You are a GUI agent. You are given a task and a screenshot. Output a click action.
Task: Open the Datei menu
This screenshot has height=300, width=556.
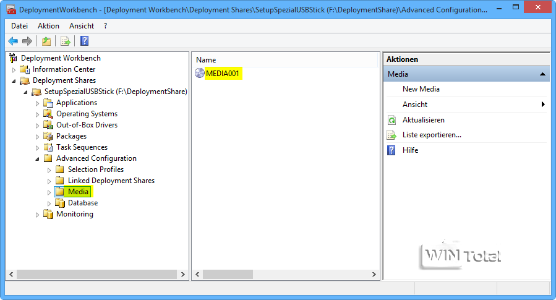[20, 26]
